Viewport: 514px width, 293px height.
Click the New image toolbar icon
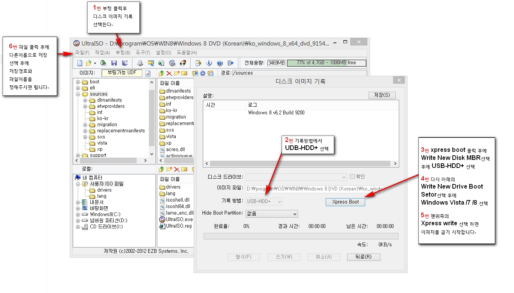pos(80,63)
